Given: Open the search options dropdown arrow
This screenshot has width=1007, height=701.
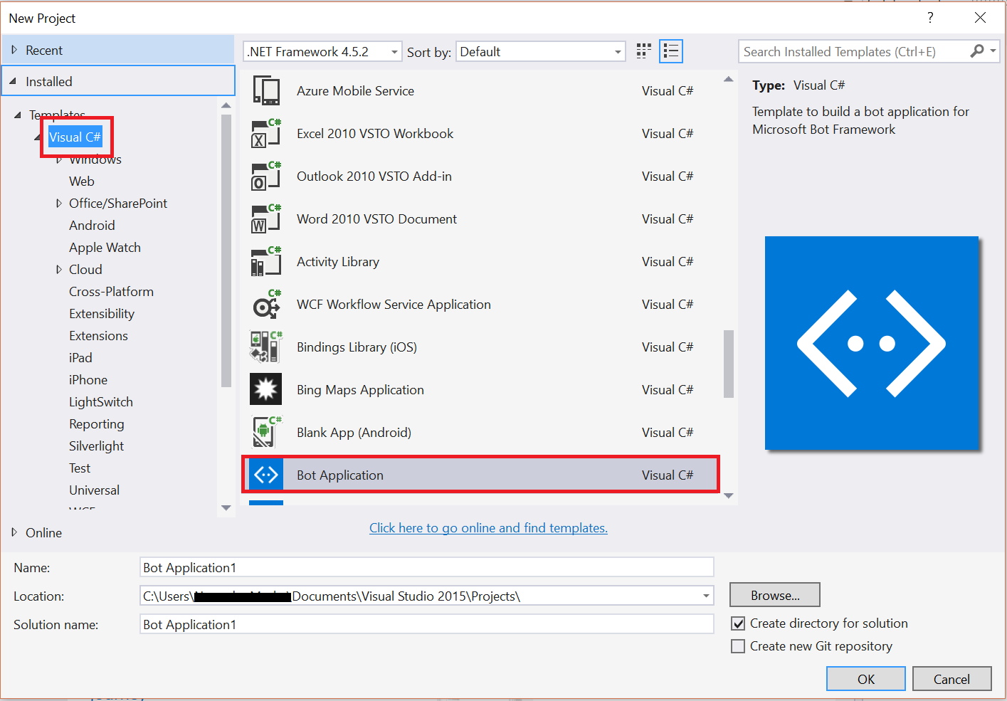Looking at the screenshot, I should pyautogui.click(x=993, y=51).
